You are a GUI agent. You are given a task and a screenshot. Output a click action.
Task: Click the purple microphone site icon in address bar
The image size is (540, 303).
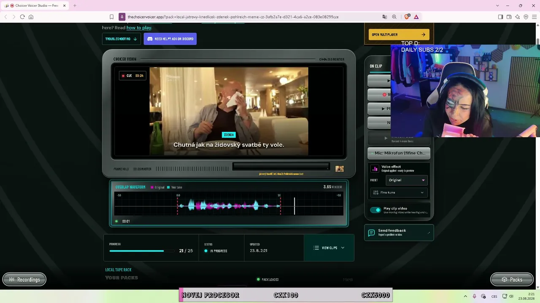[122, 17]
